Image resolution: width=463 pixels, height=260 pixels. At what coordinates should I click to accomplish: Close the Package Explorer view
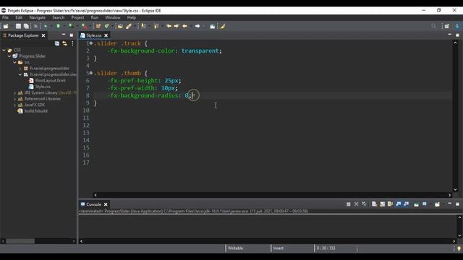[x=43, y=35]
